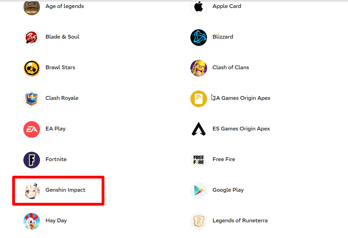Open the Brawl Stars text link
Screen dimensions: 348x238
[60, 68]
